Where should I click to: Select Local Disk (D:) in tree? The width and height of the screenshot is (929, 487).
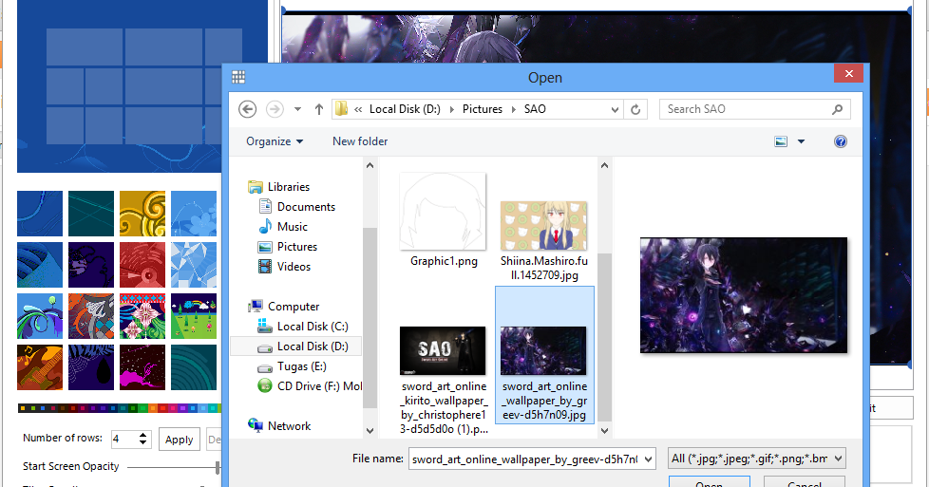point(295,346)
